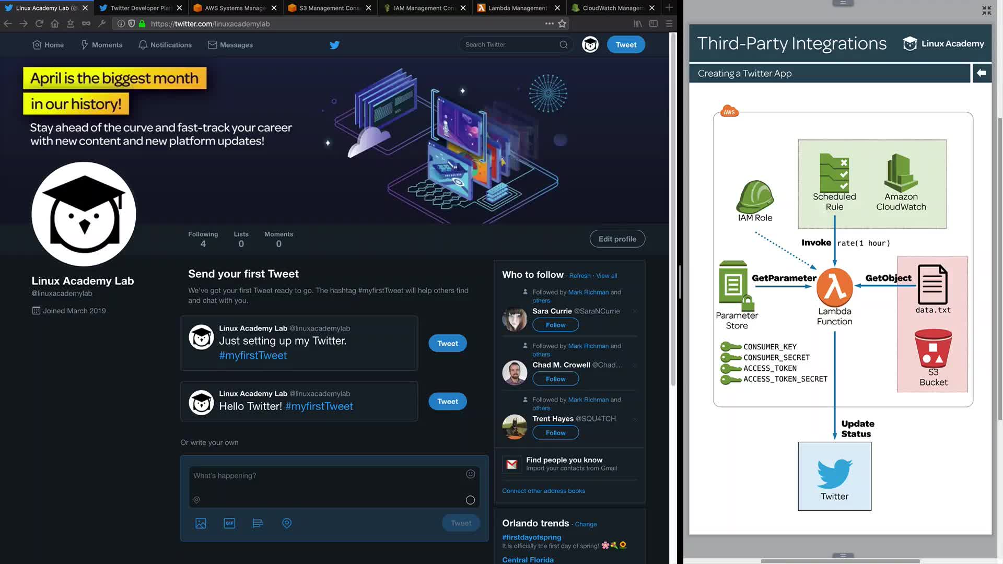1003x564 pixels.
Task: Click Refresh in Who to follow
Action: click(579, 276)
